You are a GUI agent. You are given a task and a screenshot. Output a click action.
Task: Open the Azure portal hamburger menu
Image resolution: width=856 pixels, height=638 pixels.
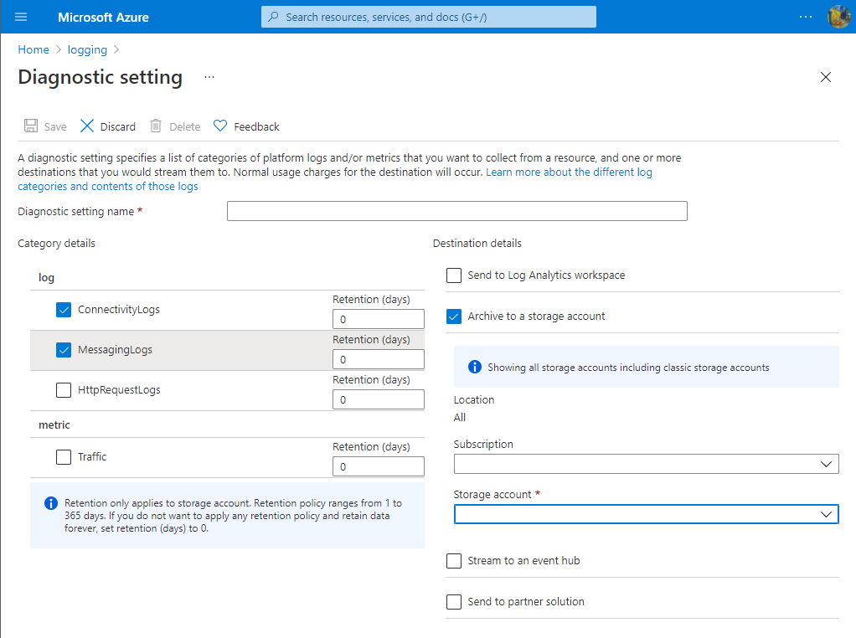[x=20, y=17]
